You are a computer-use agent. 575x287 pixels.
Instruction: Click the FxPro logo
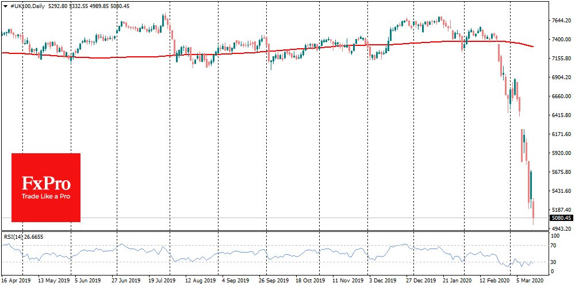(x=46, y=184)
